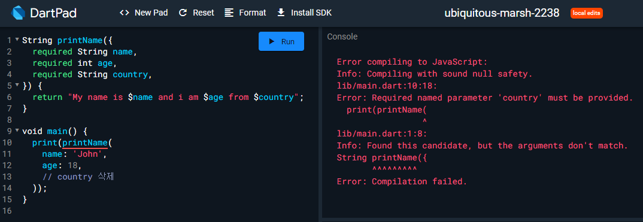Click 'Compiling with sound null safety' line
The width and height of the screenshot is (643, 222).
434,74
